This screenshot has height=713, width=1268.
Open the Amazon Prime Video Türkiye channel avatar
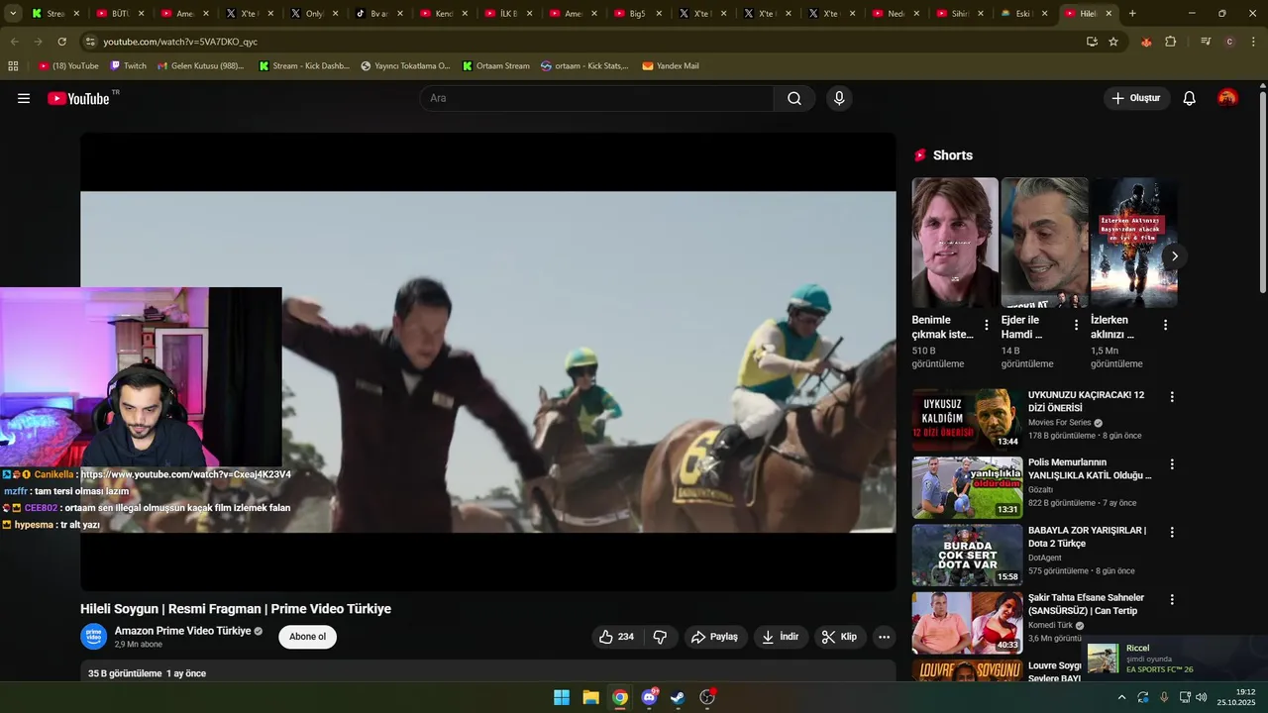[x=94, y=637]
